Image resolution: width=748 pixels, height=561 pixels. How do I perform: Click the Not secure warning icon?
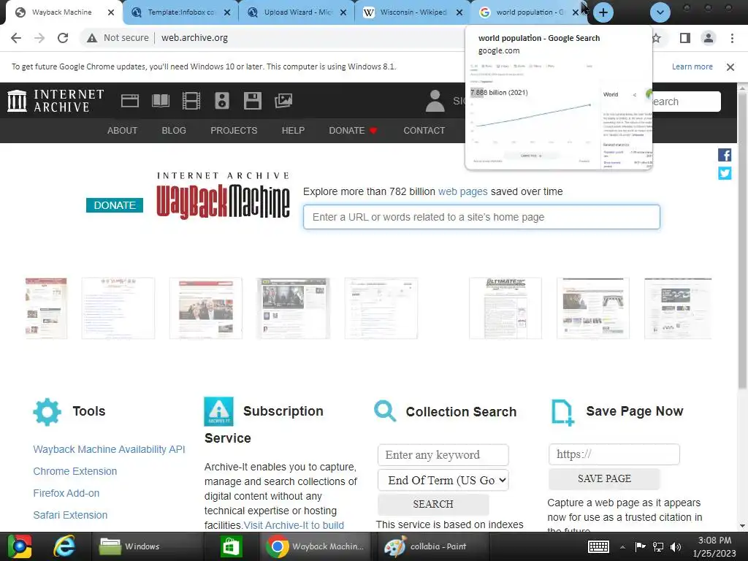pos(92,38)
